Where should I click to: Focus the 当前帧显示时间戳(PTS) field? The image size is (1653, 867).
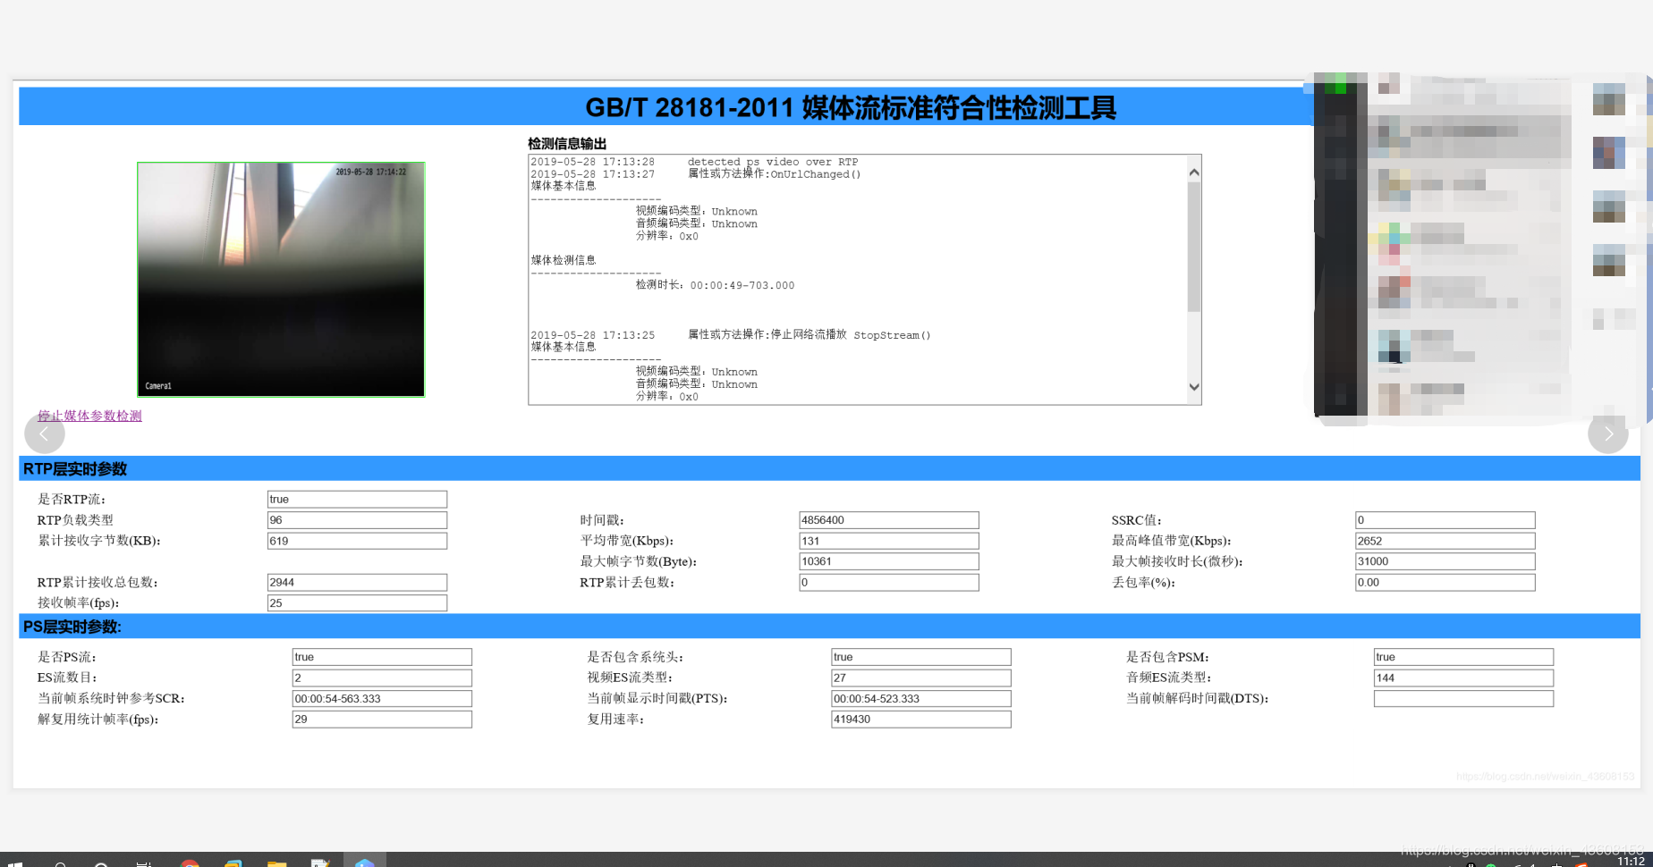coord(921,698)
